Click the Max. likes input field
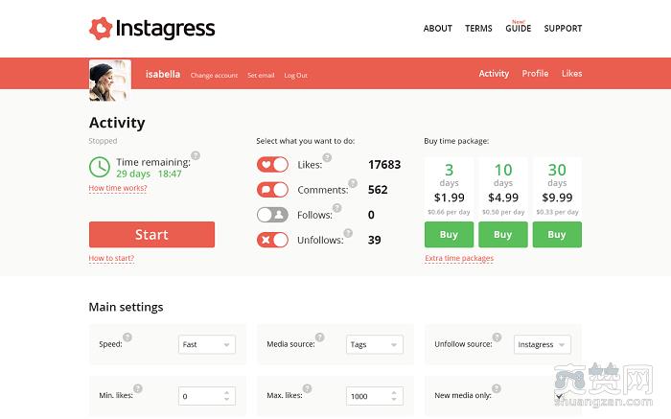Viewport: 671px width, 419px height. point(368,396)
